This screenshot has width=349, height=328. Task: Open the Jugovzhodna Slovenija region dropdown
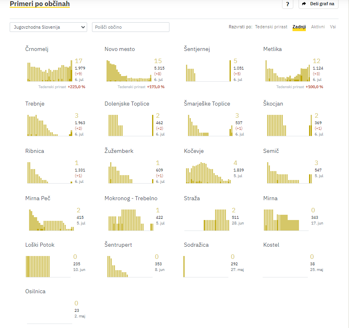point(48,27)
